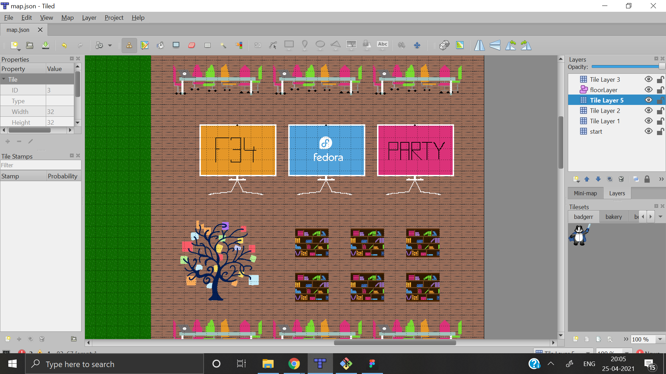Flip the stamp vertically
This screenshot has width=666, height=374.
pos(495,45)
